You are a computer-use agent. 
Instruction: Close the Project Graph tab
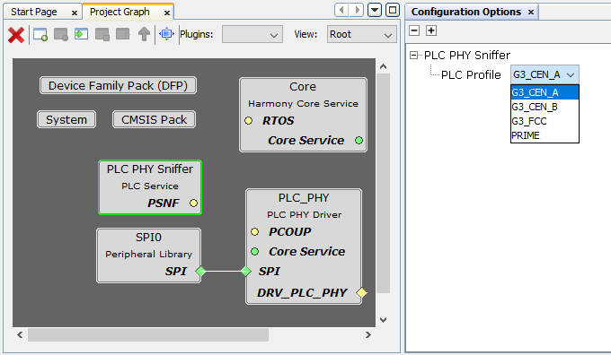click(x=167, y=13)
